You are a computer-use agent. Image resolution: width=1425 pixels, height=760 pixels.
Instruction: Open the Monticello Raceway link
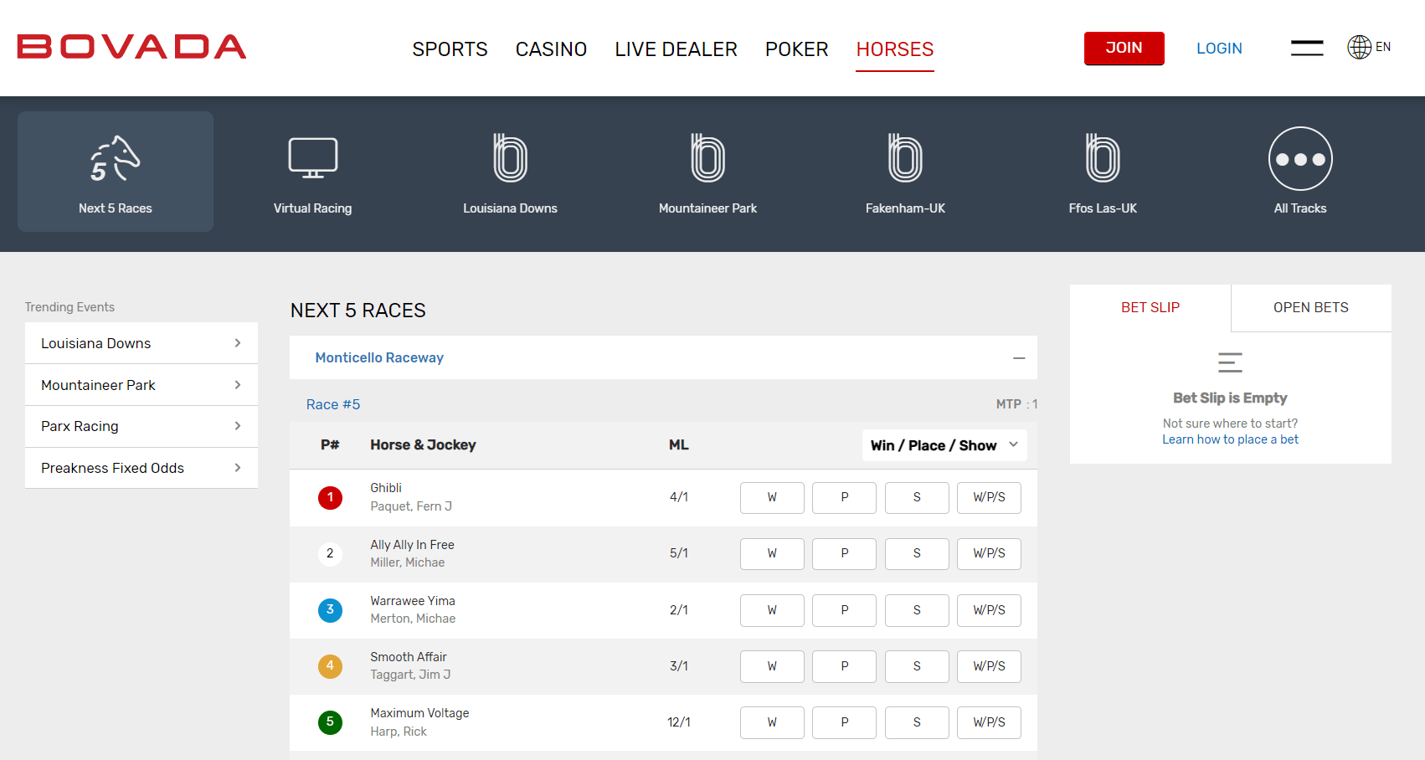pyautogui.click(x=379, y=357)
